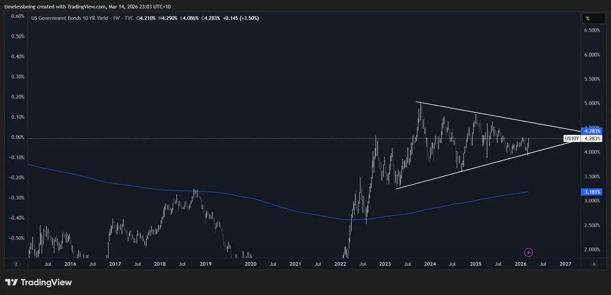Click -0.40% on the left scale
Image resolution: width=611 pixels, height=295 pixels.
(x=16, y=218)
